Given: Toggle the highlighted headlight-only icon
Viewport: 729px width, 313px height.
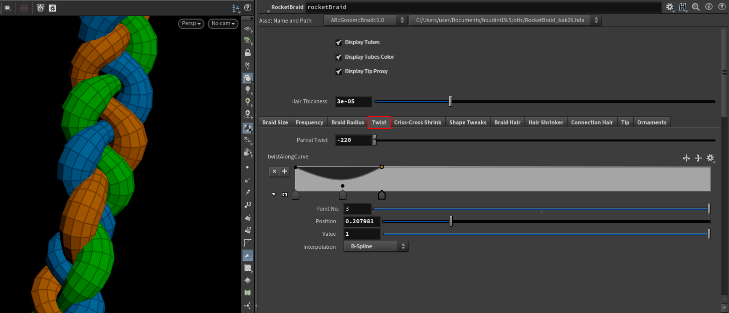Looking at the screenshot, I should pyautogui.click(x=248, y=78).
